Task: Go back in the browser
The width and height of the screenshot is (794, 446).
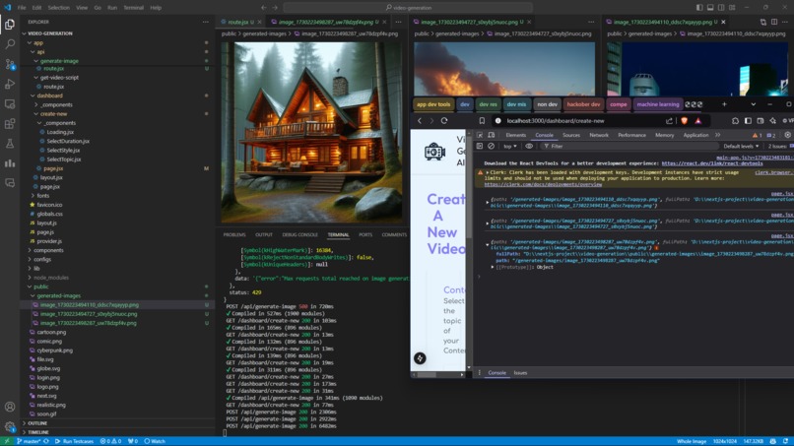Action: [420, 121]
